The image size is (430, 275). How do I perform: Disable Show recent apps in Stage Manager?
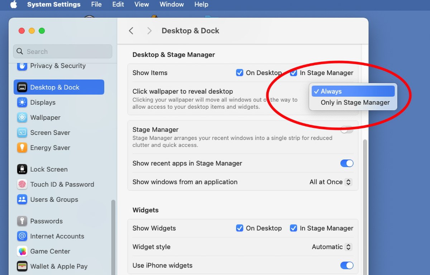pos(347,163)
